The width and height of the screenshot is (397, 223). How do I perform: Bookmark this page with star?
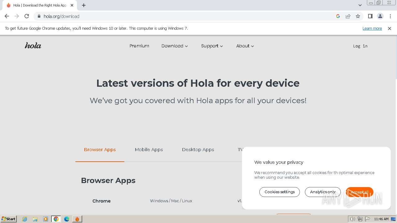[x=358, y=16]
